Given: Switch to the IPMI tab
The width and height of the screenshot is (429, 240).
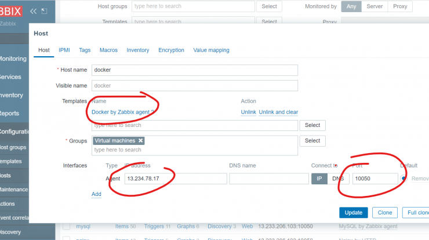Looking at the screenshot, I should point(64,50).
